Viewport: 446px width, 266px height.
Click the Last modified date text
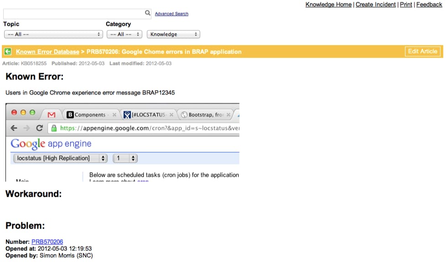click(x=140, y=63)
